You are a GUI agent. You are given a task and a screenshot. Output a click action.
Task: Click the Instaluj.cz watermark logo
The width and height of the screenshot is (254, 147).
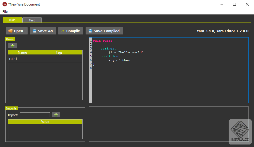240,131
